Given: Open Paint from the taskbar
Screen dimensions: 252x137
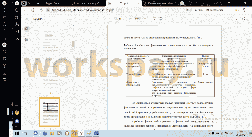Looking at the screenshot, I should (89, 133).
